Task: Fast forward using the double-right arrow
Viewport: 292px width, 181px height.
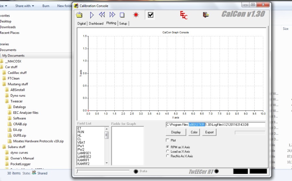Action: [112, 15]
